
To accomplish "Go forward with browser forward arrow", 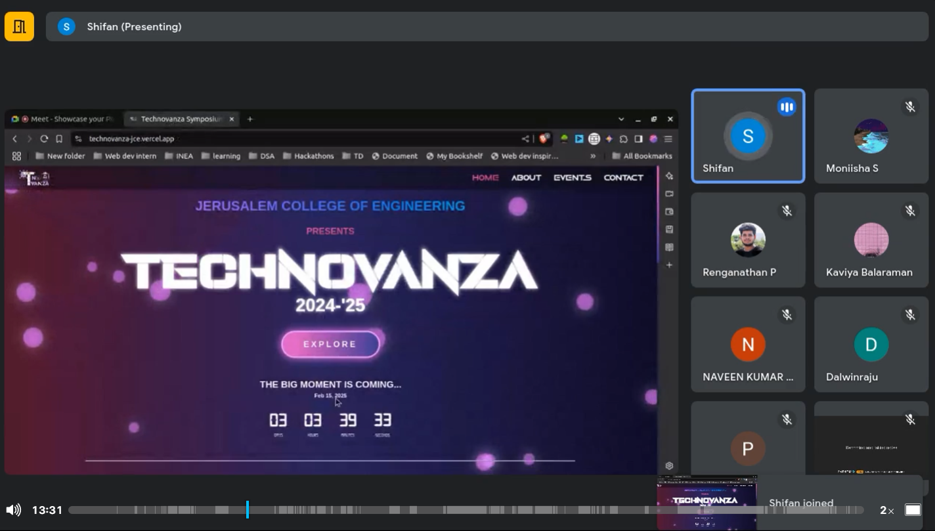I will [29, 138].
